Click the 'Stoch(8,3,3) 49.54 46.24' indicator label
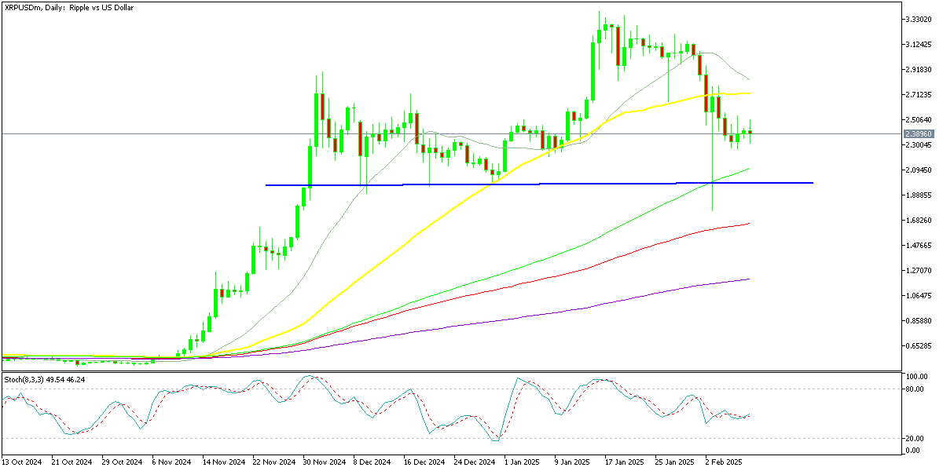943x471 pixels. [45, 379]
